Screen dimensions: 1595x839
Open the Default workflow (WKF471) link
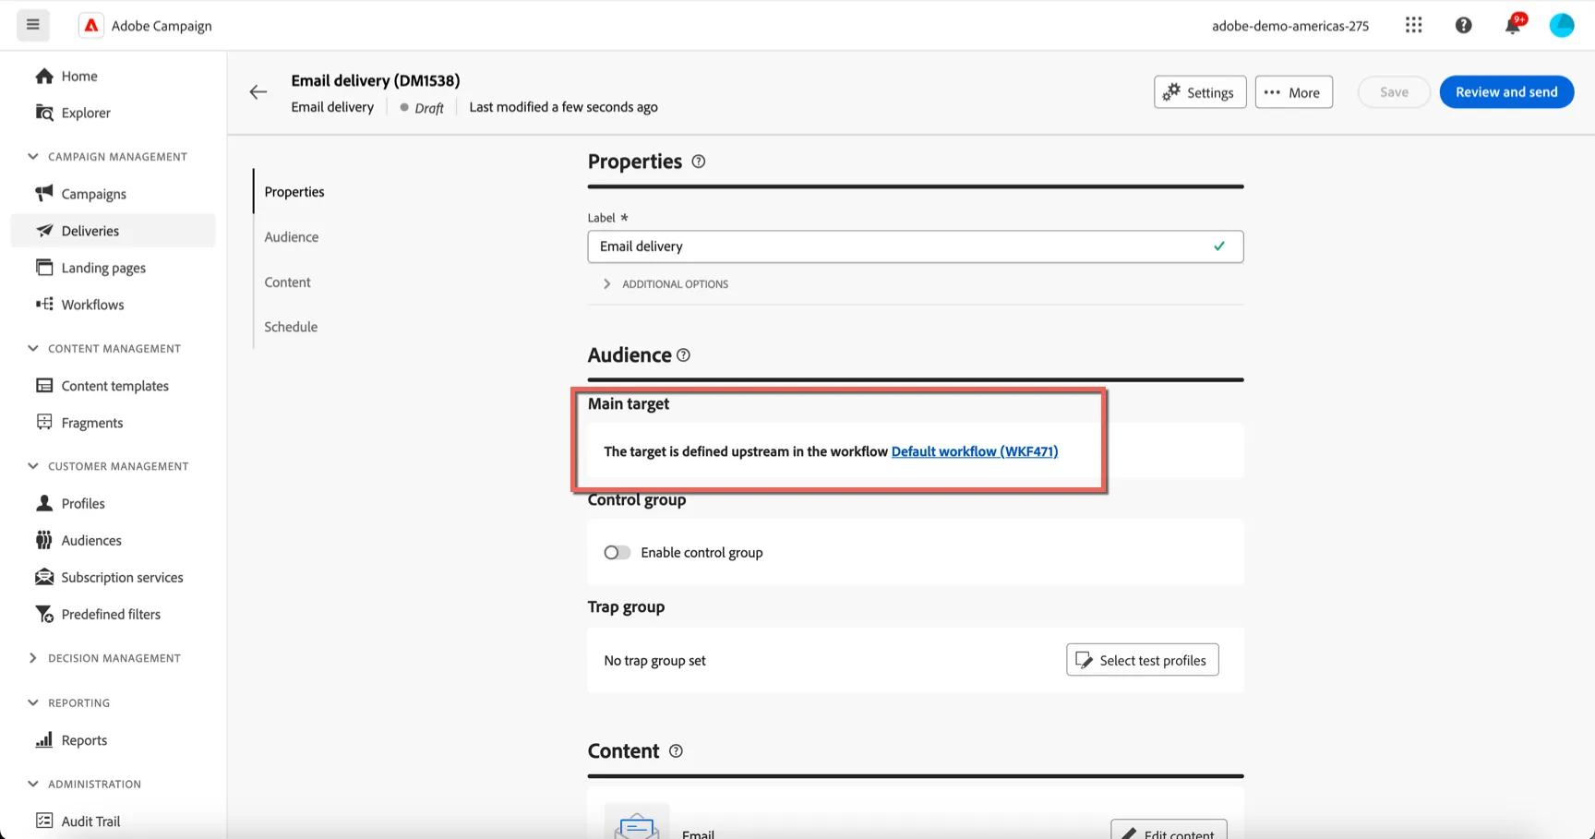point(975,451)
